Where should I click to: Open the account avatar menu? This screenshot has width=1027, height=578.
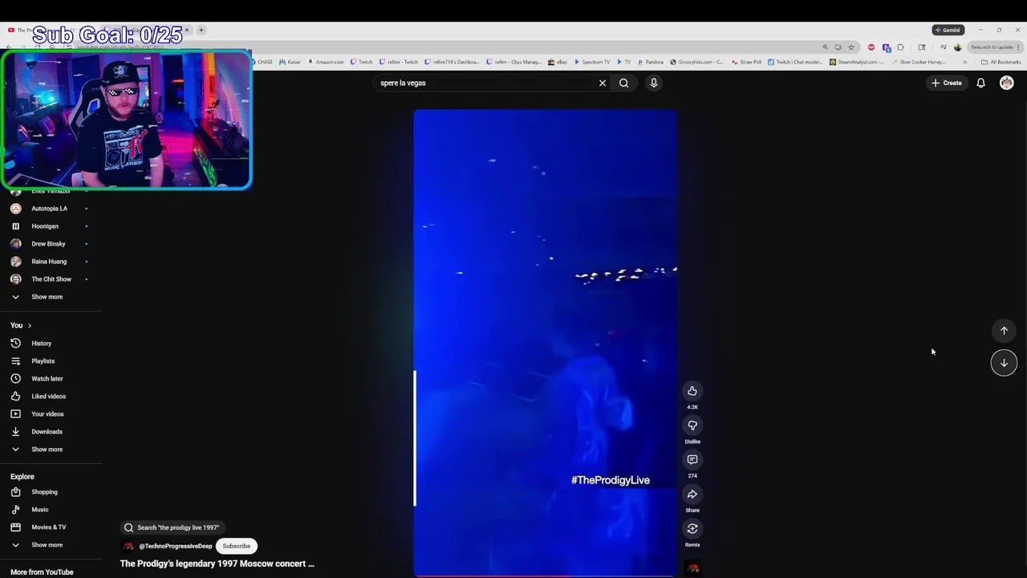1006,83
